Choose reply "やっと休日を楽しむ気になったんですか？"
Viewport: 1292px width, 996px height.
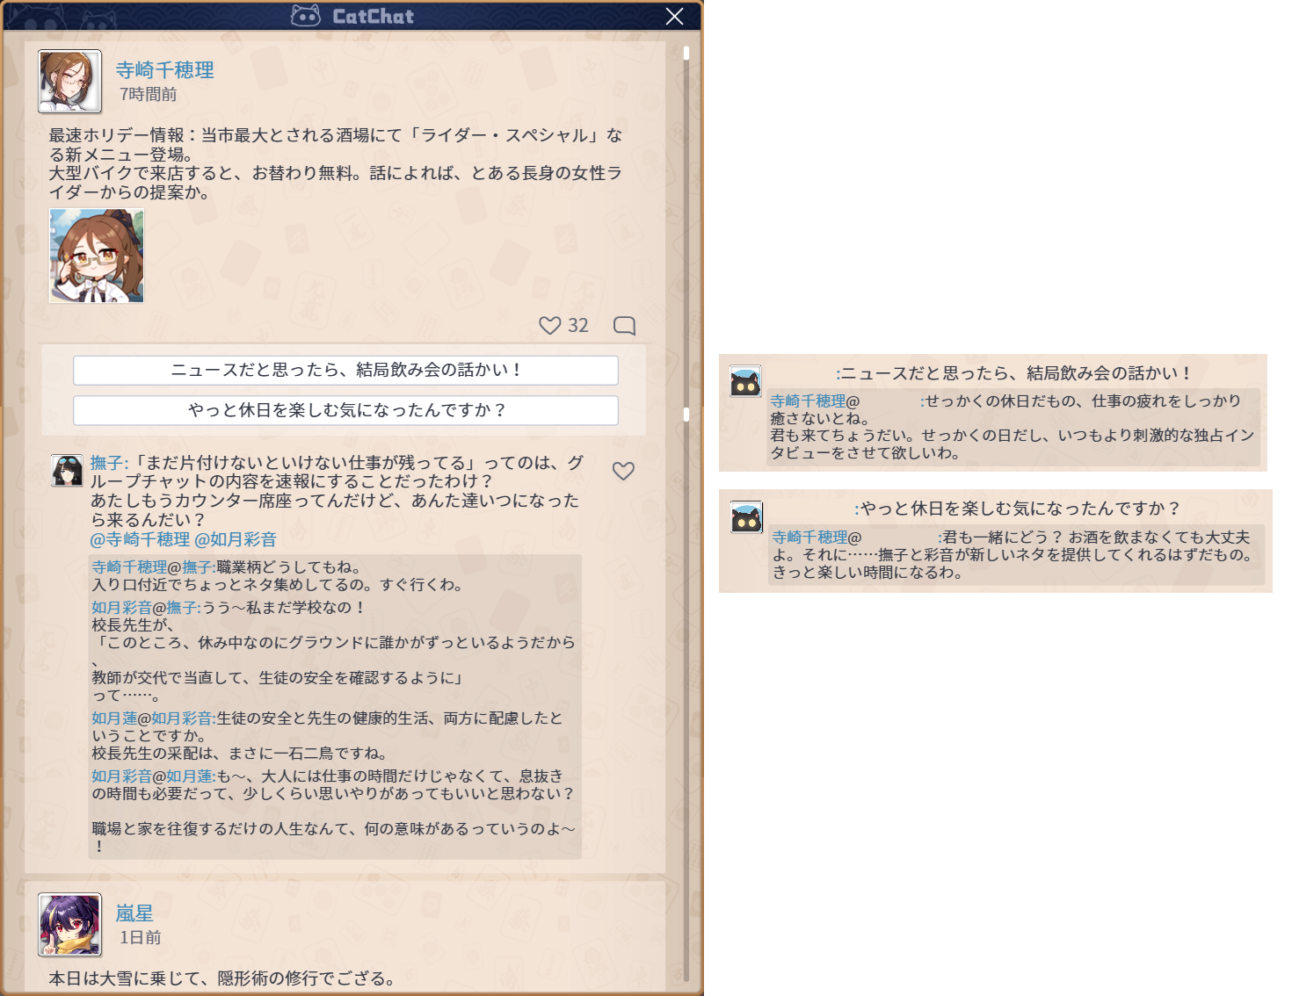pos(345,410)
